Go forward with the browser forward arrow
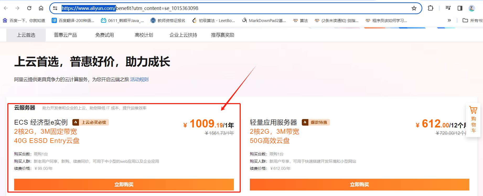 pos(17,8)
